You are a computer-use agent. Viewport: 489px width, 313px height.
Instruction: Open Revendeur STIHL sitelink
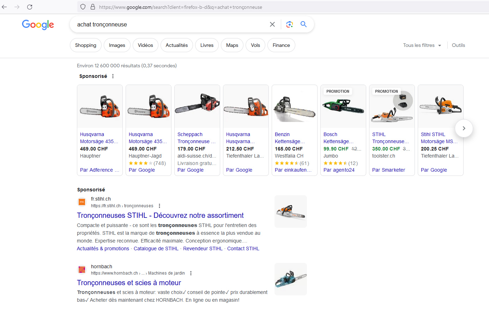(x=203, y=248)
